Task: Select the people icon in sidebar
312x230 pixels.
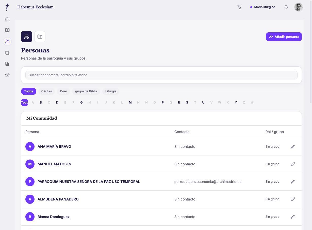Action: pyautogui.click(x=7, y=41)
